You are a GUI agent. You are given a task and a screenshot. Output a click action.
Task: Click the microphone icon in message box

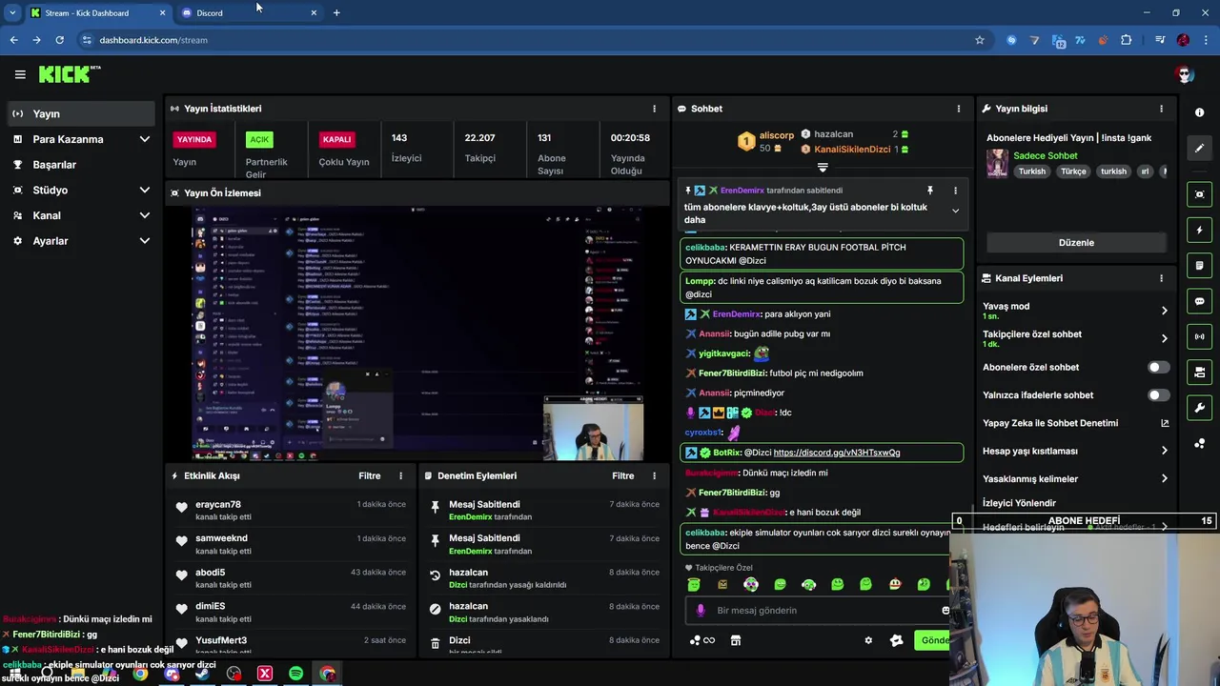[x=701, y=610]
